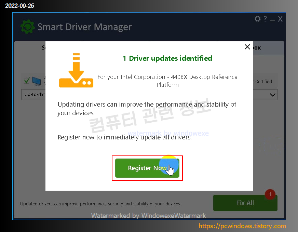Screen dimensions: 298x232
Task: Click the 'Smart Driver Manager' title text
Action: pyautogui.click(x=84, y=27)
